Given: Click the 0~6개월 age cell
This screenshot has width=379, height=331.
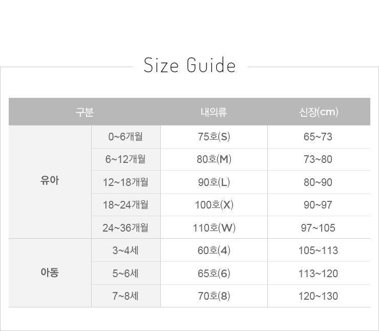Looking at the screenshot, I should point(125,137).
